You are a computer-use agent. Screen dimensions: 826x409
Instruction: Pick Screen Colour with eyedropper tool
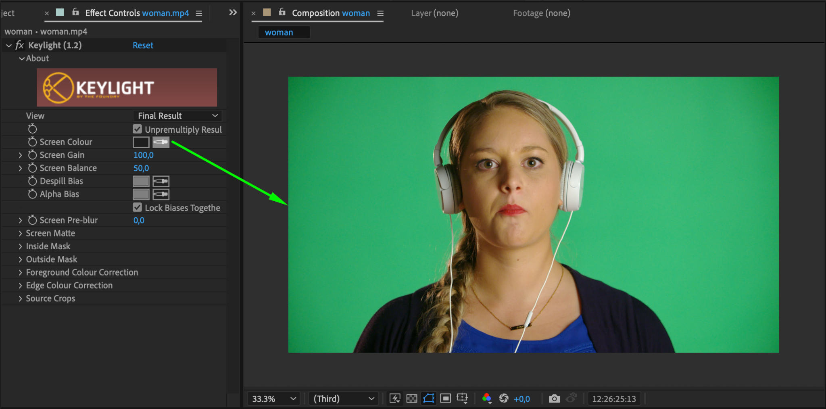161,142
